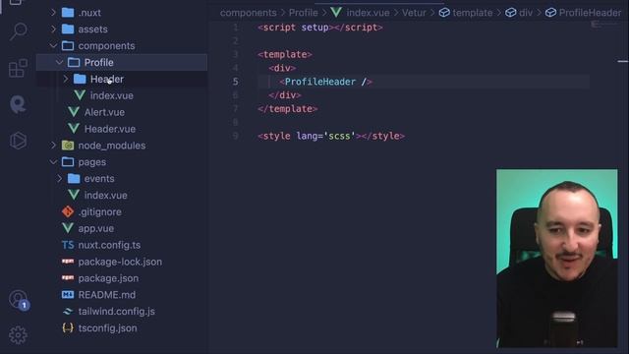Click the TS icon beside nuxt.config.ts

click(68, 245)
